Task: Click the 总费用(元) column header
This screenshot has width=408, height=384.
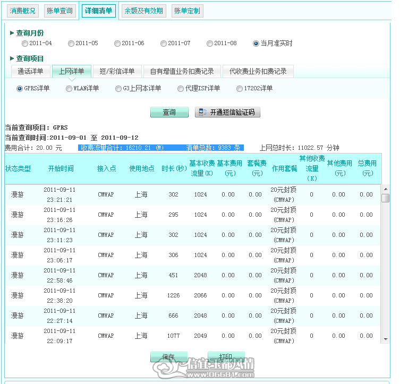Action: point(367,168)
